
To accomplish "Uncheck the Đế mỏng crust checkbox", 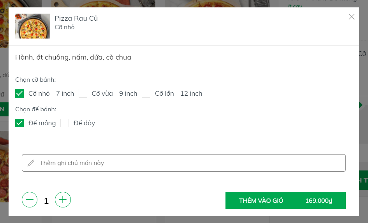I will 19,123.
